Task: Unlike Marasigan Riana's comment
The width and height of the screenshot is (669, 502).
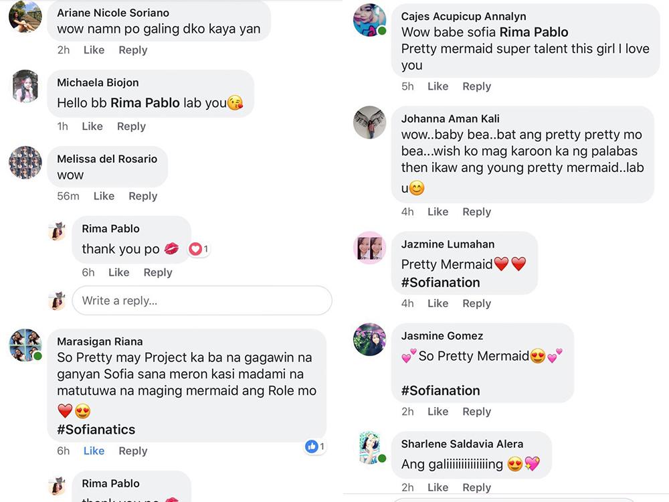Action: pyautogui.click(x=94, y=451)
